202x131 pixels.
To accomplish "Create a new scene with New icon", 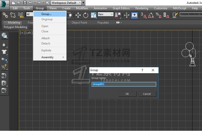I will 13,3.
